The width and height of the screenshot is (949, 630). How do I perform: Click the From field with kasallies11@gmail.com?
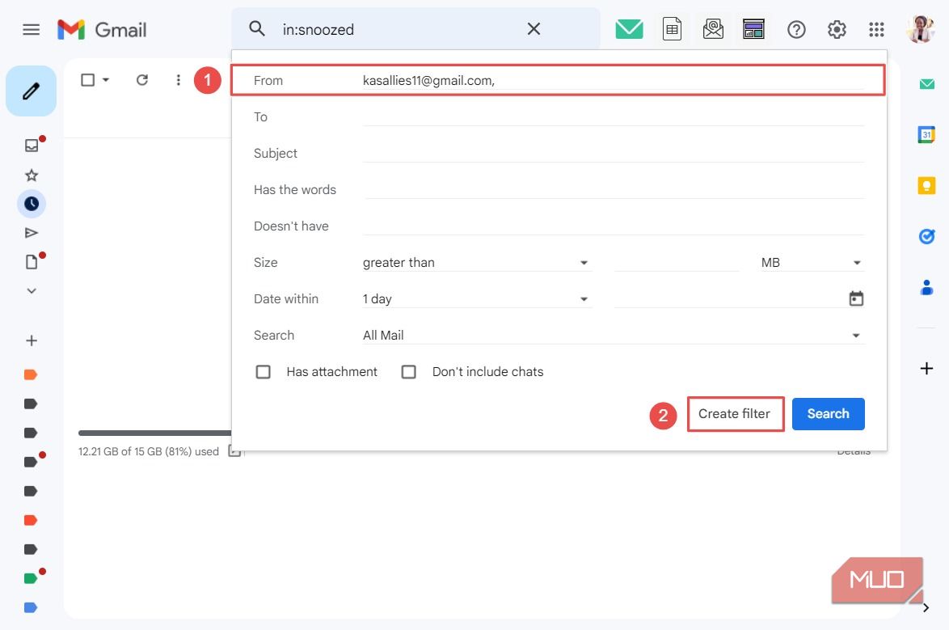coord(613,81)
